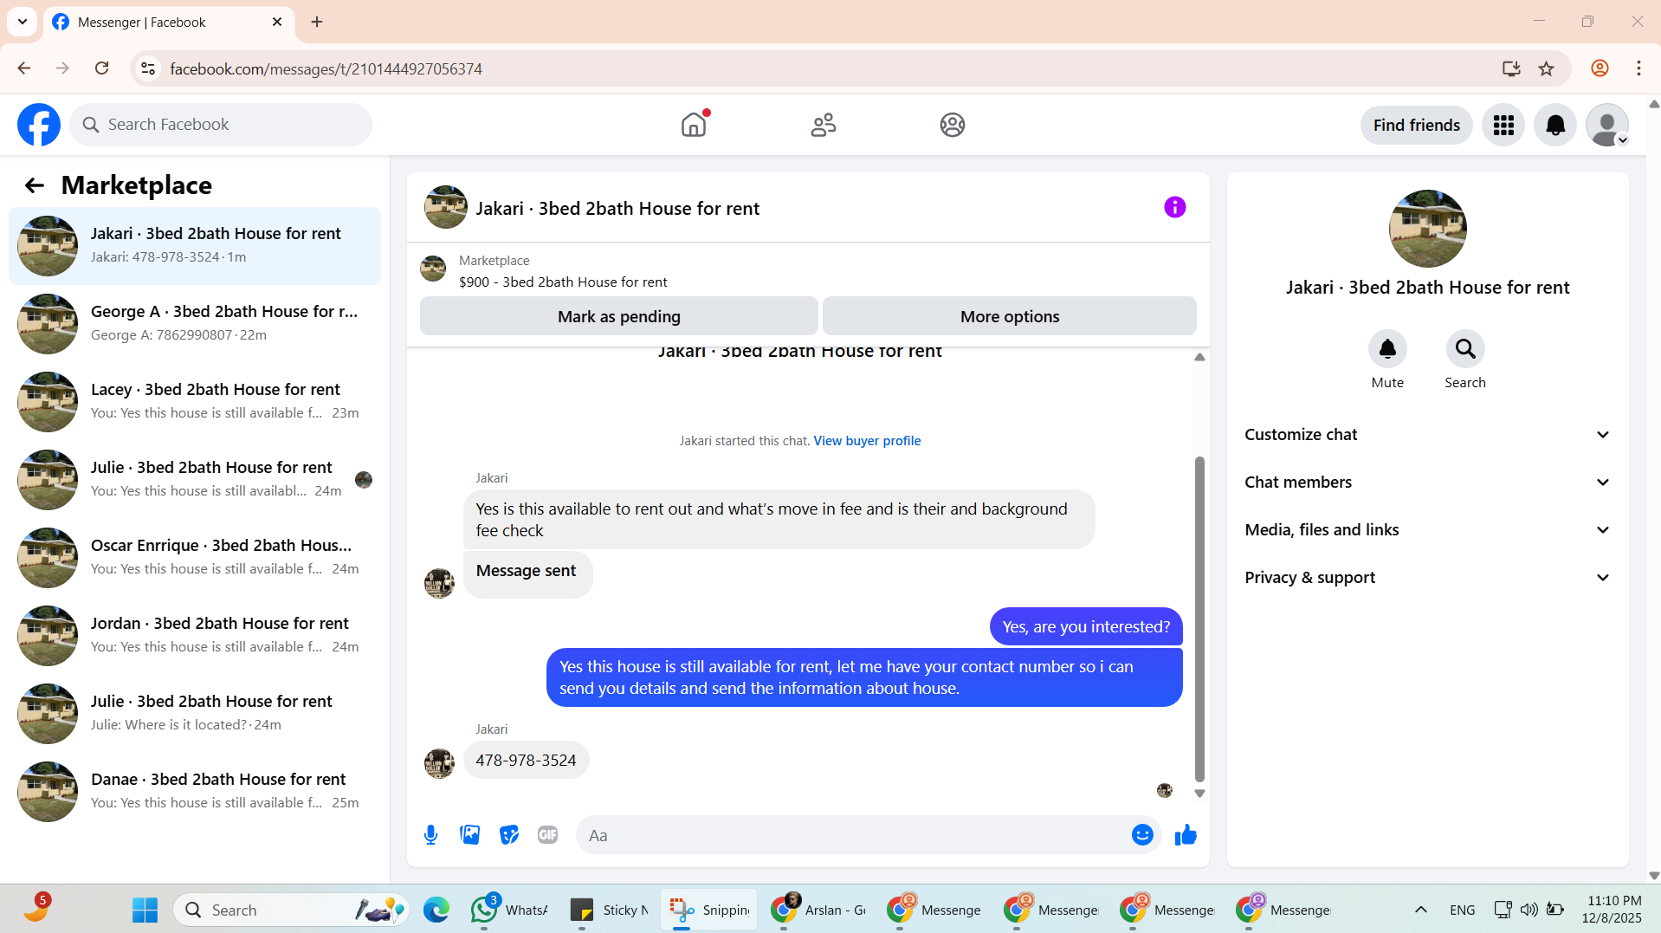
Task: Open Jordan conversation in chat list
Action: pyautogui.click(x=195, y=636)
